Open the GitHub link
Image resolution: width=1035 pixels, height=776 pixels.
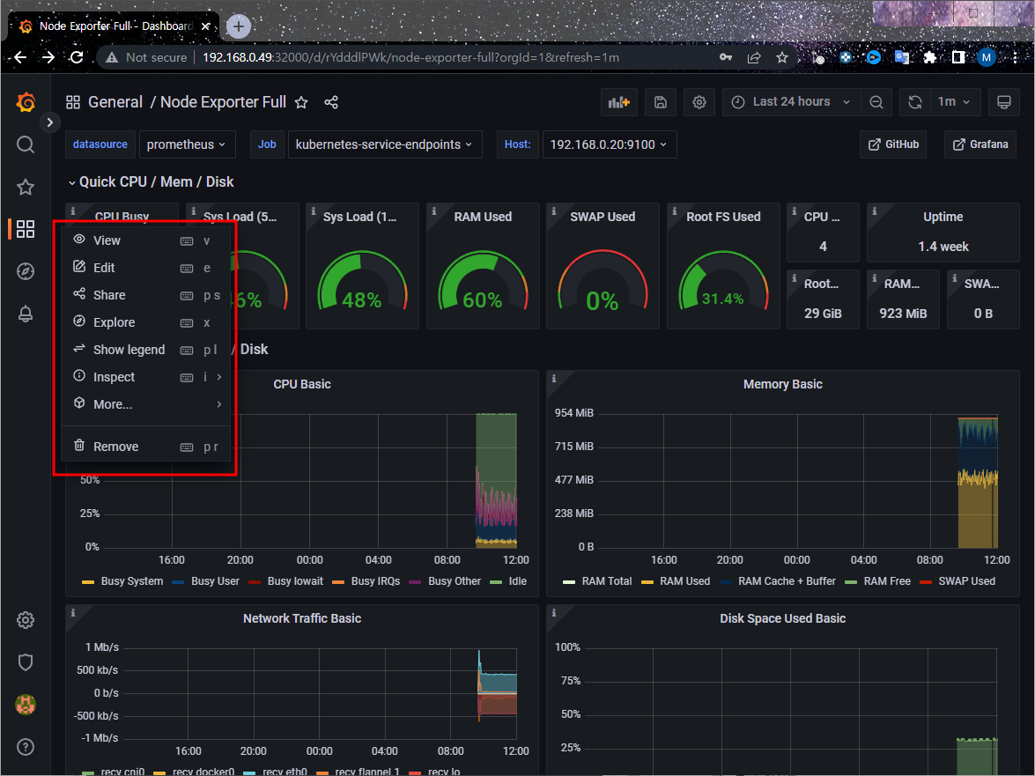pos(893,144)
